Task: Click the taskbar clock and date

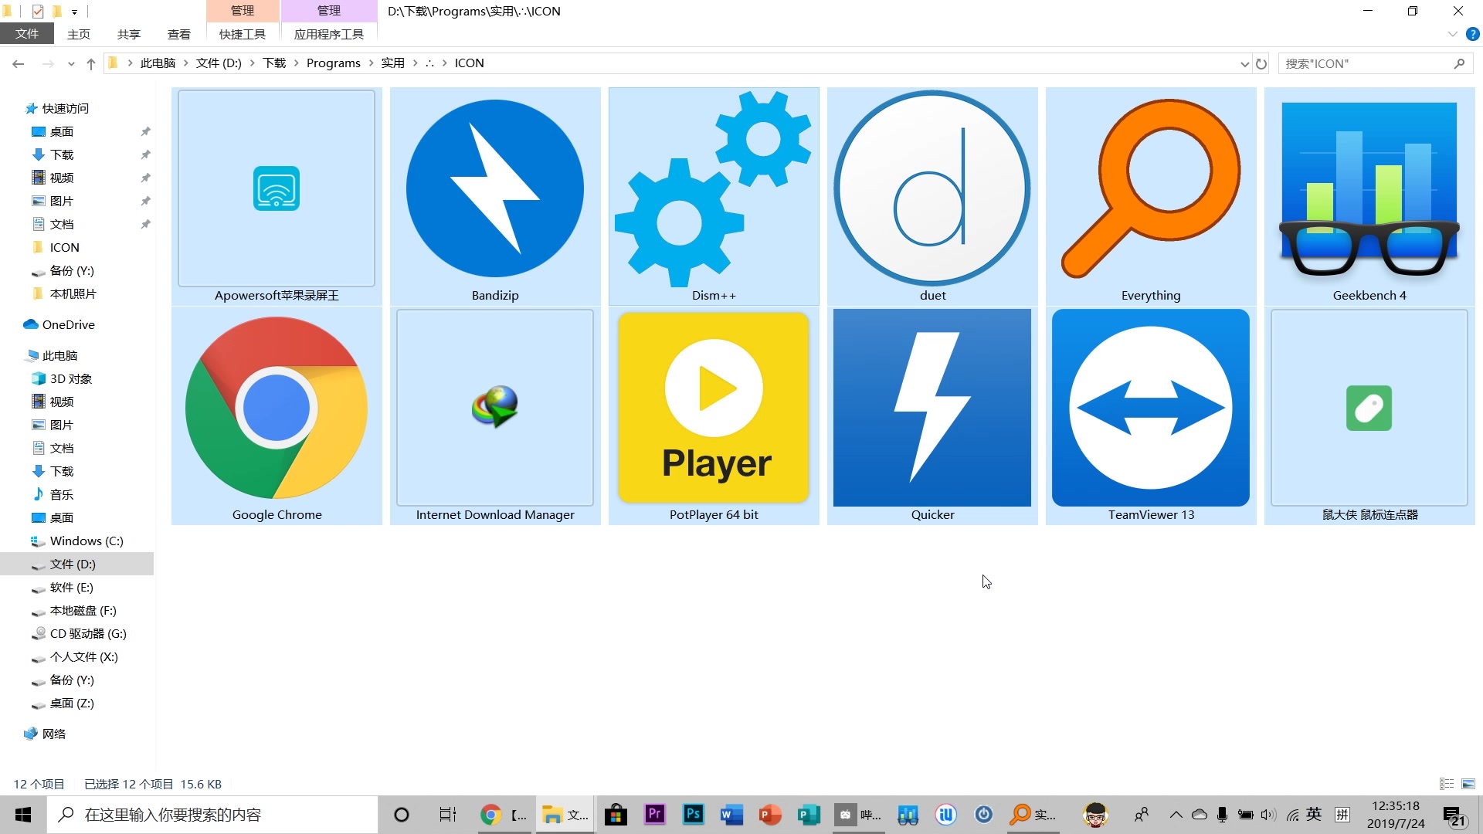Action: [x=1396, y=815]
